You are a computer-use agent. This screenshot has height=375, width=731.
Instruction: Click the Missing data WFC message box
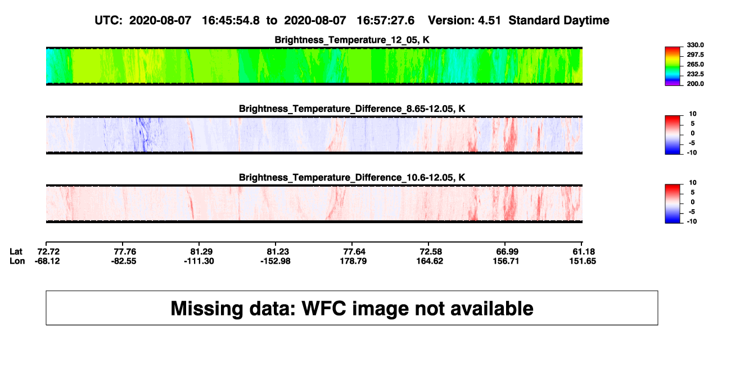tap(352, 308)
